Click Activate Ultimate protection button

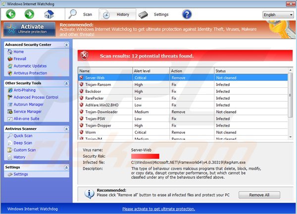(x=30, y=29)
